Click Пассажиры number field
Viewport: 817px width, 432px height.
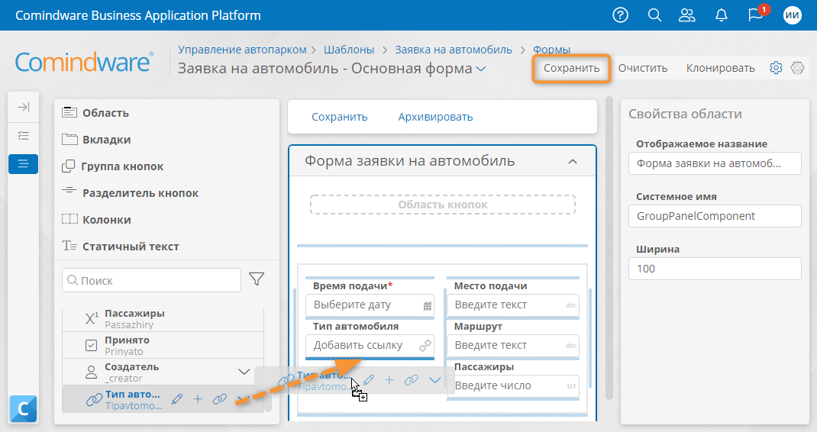click(x=513, y=386)
